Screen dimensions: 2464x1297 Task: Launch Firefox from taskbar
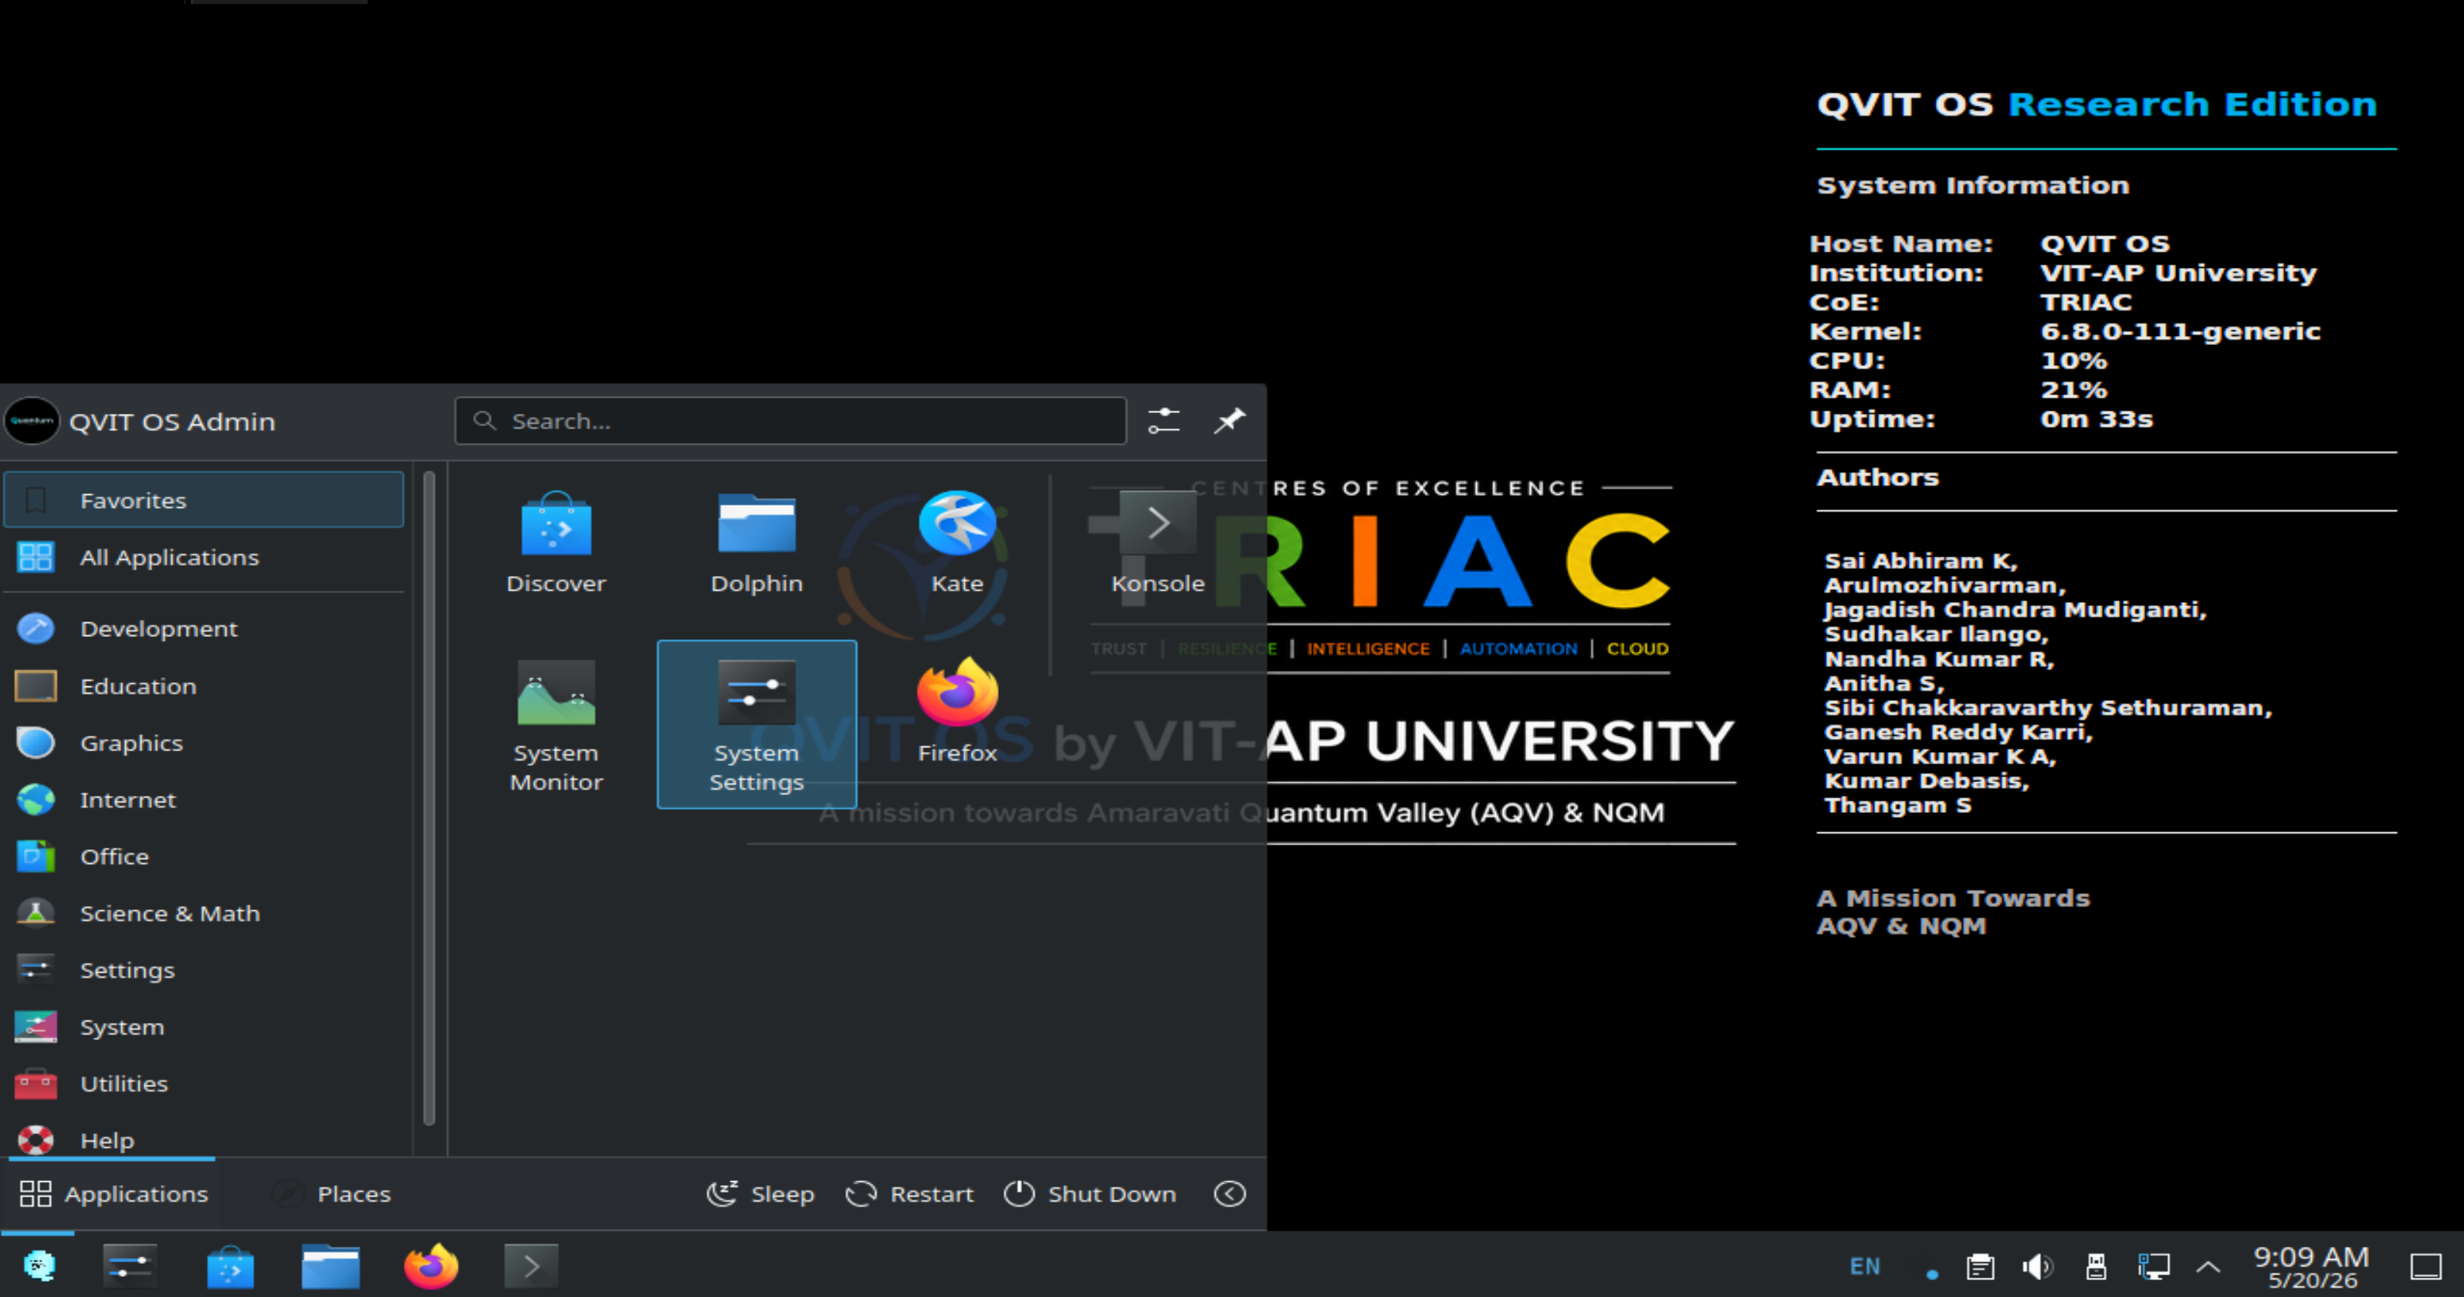(x=432, y=1265)
